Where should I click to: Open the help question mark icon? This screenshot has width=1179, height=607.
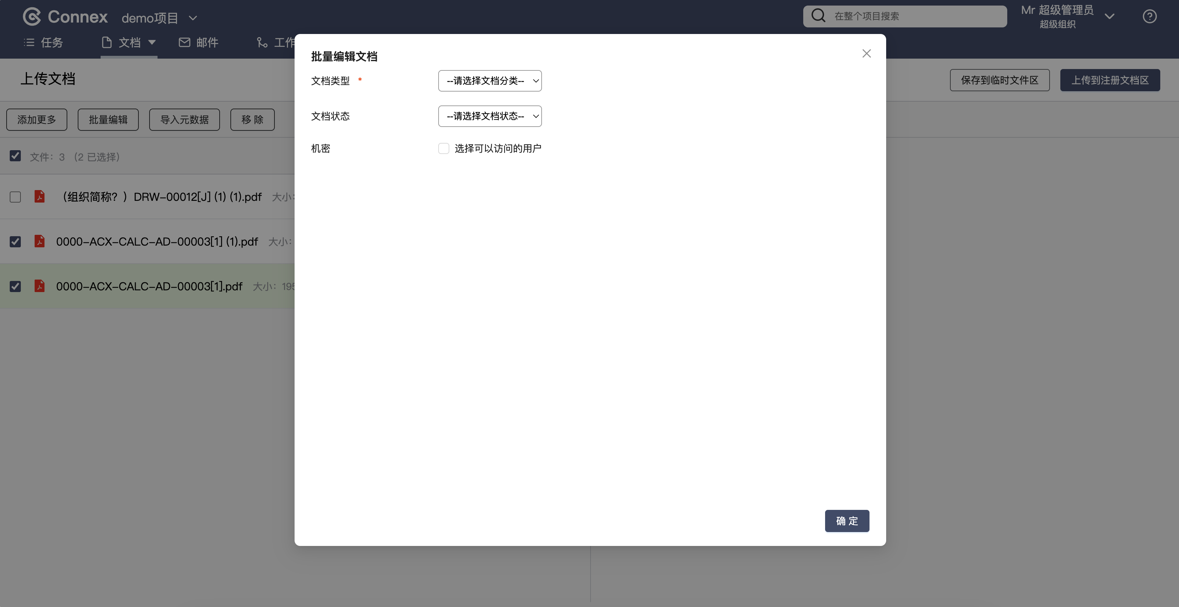(x=1149, y=16)
